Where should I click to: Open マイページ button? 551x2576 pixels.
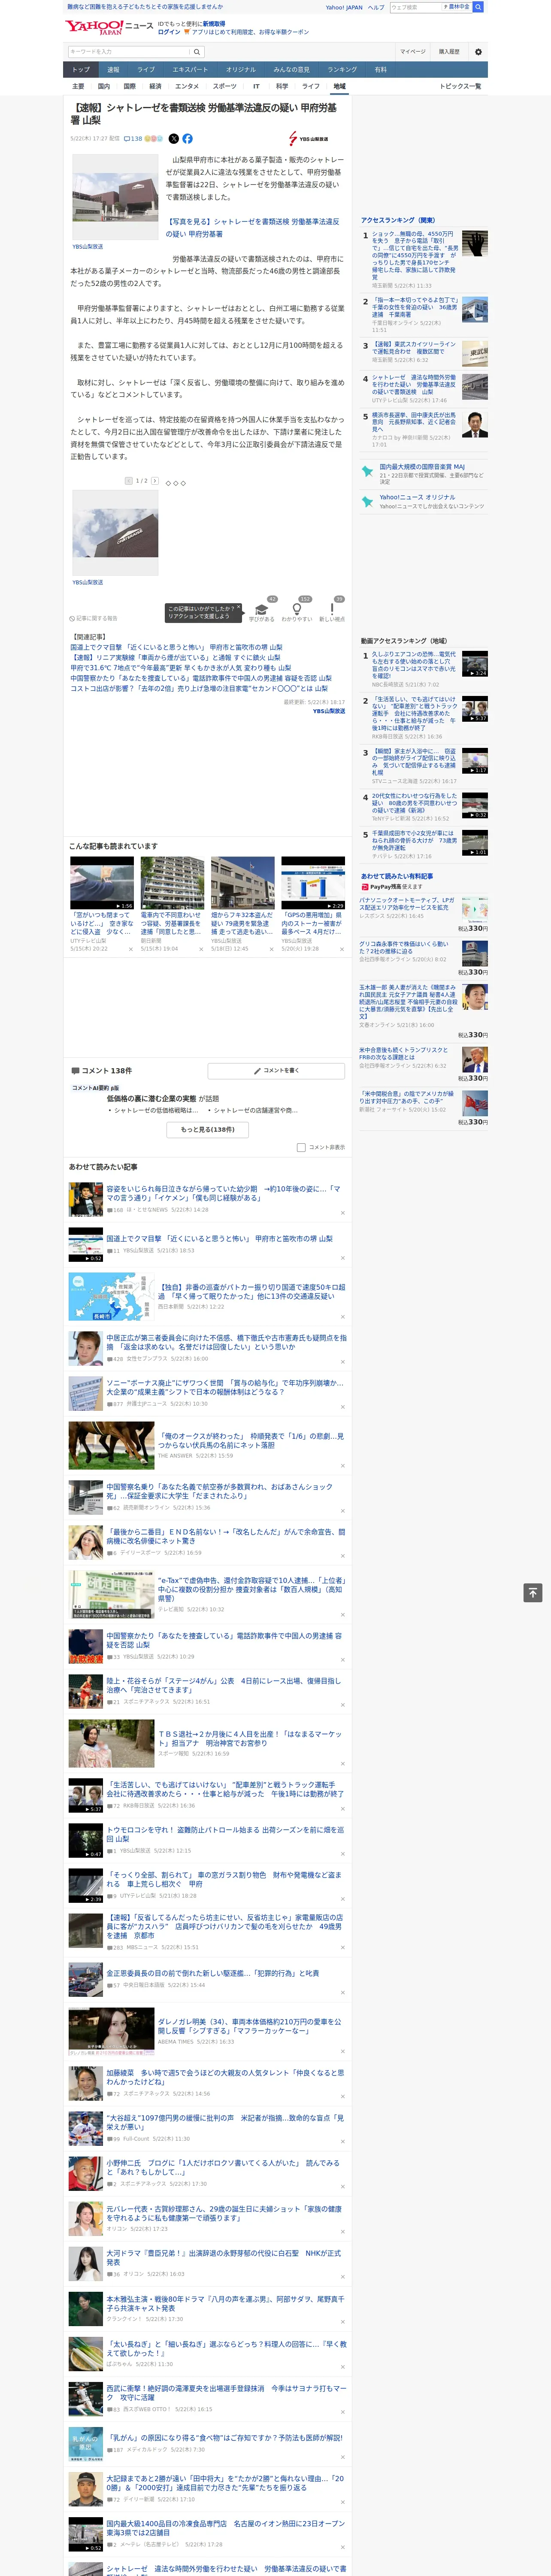pos(413,51)
